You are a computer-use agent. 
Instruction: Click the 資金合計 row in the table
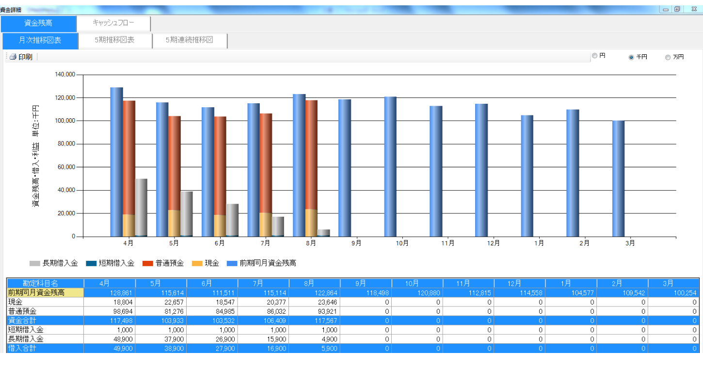[x=45, y=320]
